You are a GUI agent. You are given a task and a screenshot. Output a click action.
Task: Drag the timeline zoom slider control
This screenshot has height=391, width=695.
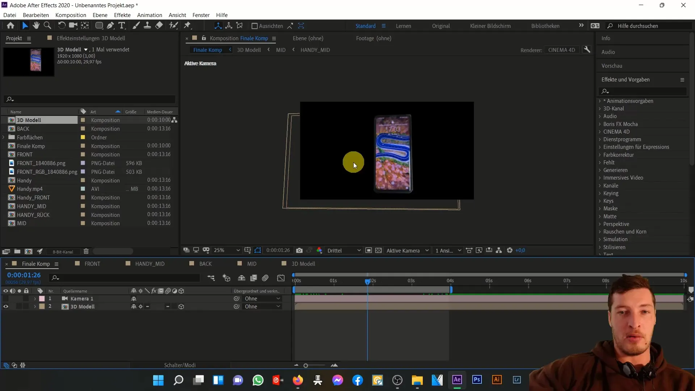pos(306,365)
